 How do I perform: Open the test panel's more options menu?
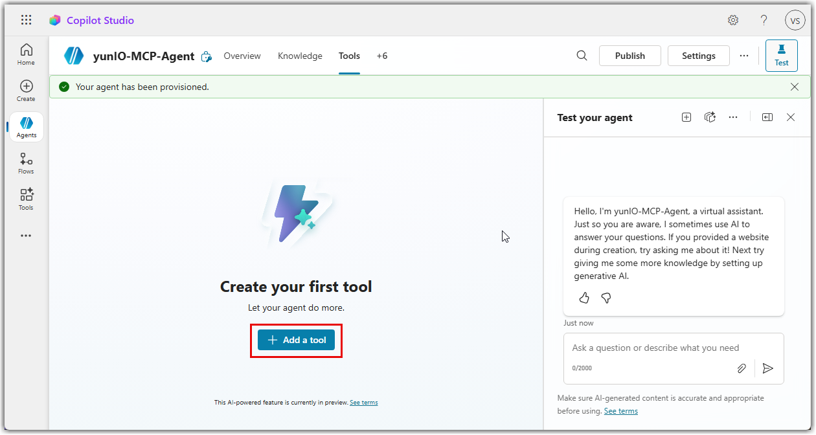pos(733,117)
